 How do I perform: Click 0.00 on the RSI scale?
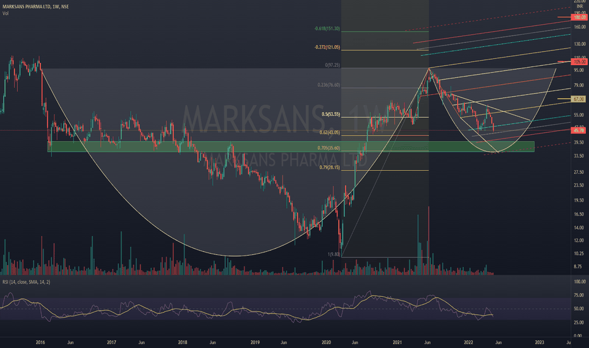click(x=578, y=335)
